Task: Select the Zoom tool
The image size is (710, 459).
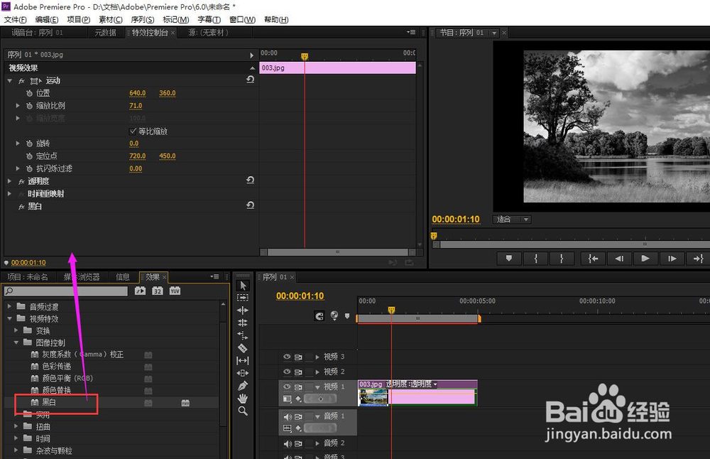Action: click(x=243, y=411)
